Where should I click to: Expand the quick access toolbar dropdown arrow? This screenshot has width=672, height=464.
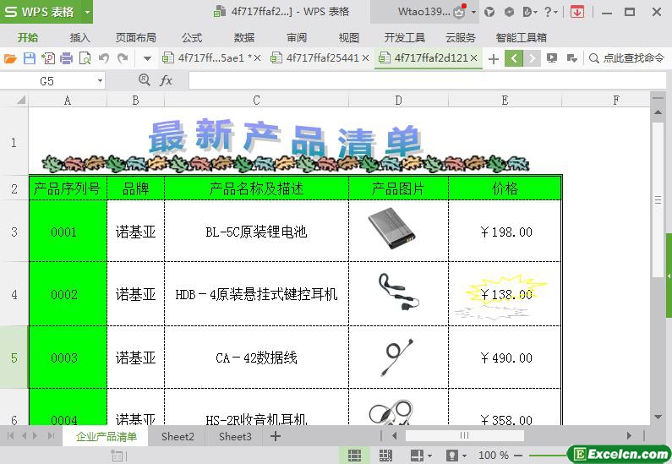tap(147, 58)
